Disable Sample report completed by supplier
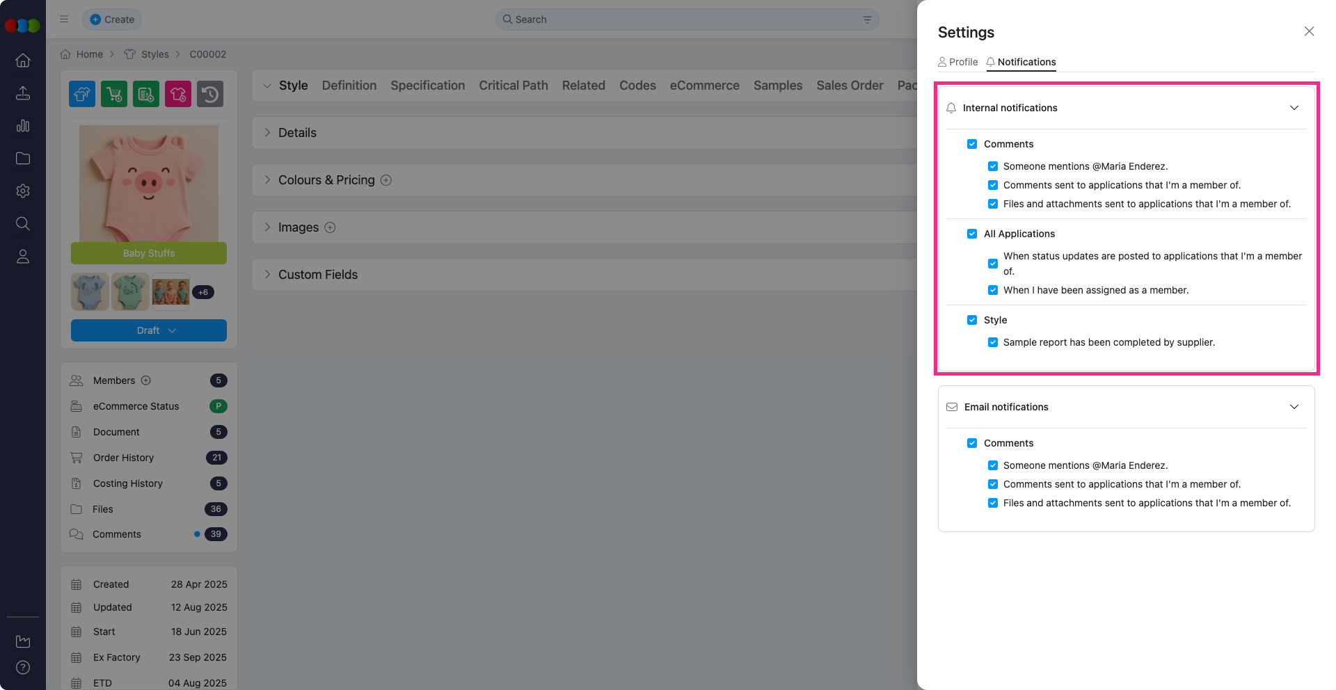This screenshot has width=1336, height=690. 993,342
